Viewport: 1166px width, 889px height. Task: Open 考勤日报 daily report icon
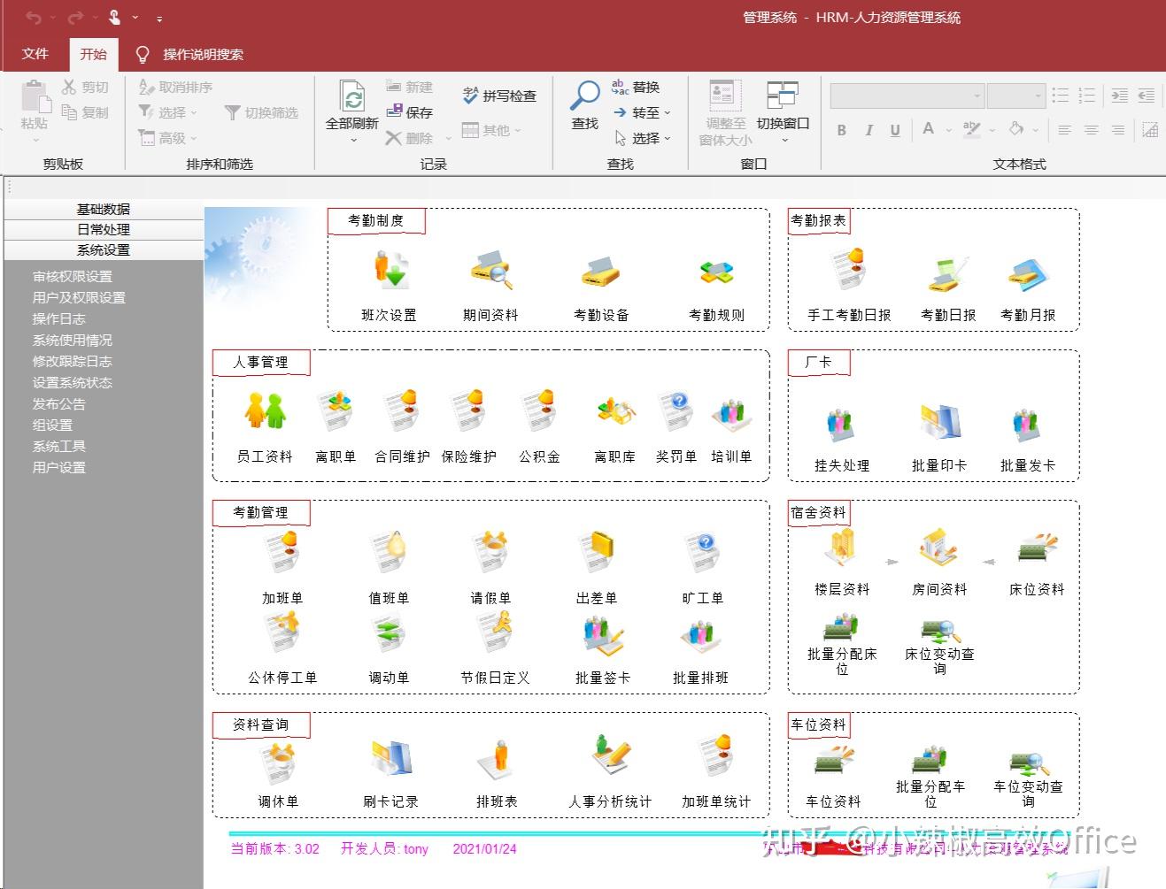(948, 273)
